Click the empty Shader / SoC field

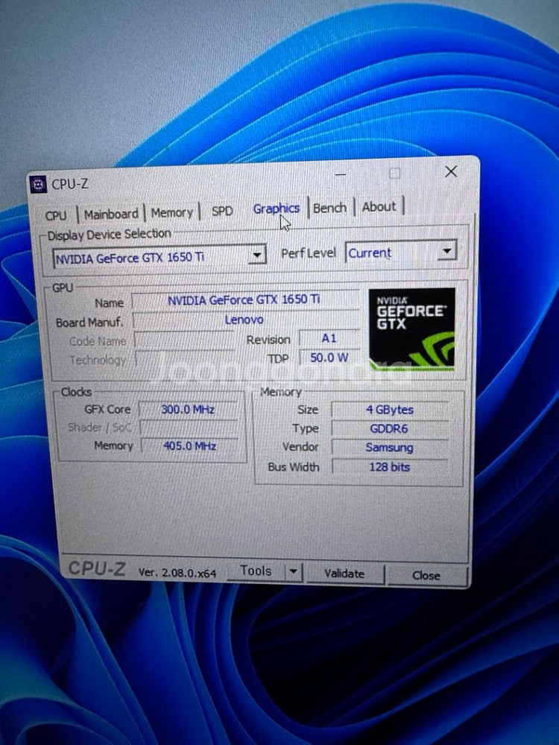tap(189, 428)
